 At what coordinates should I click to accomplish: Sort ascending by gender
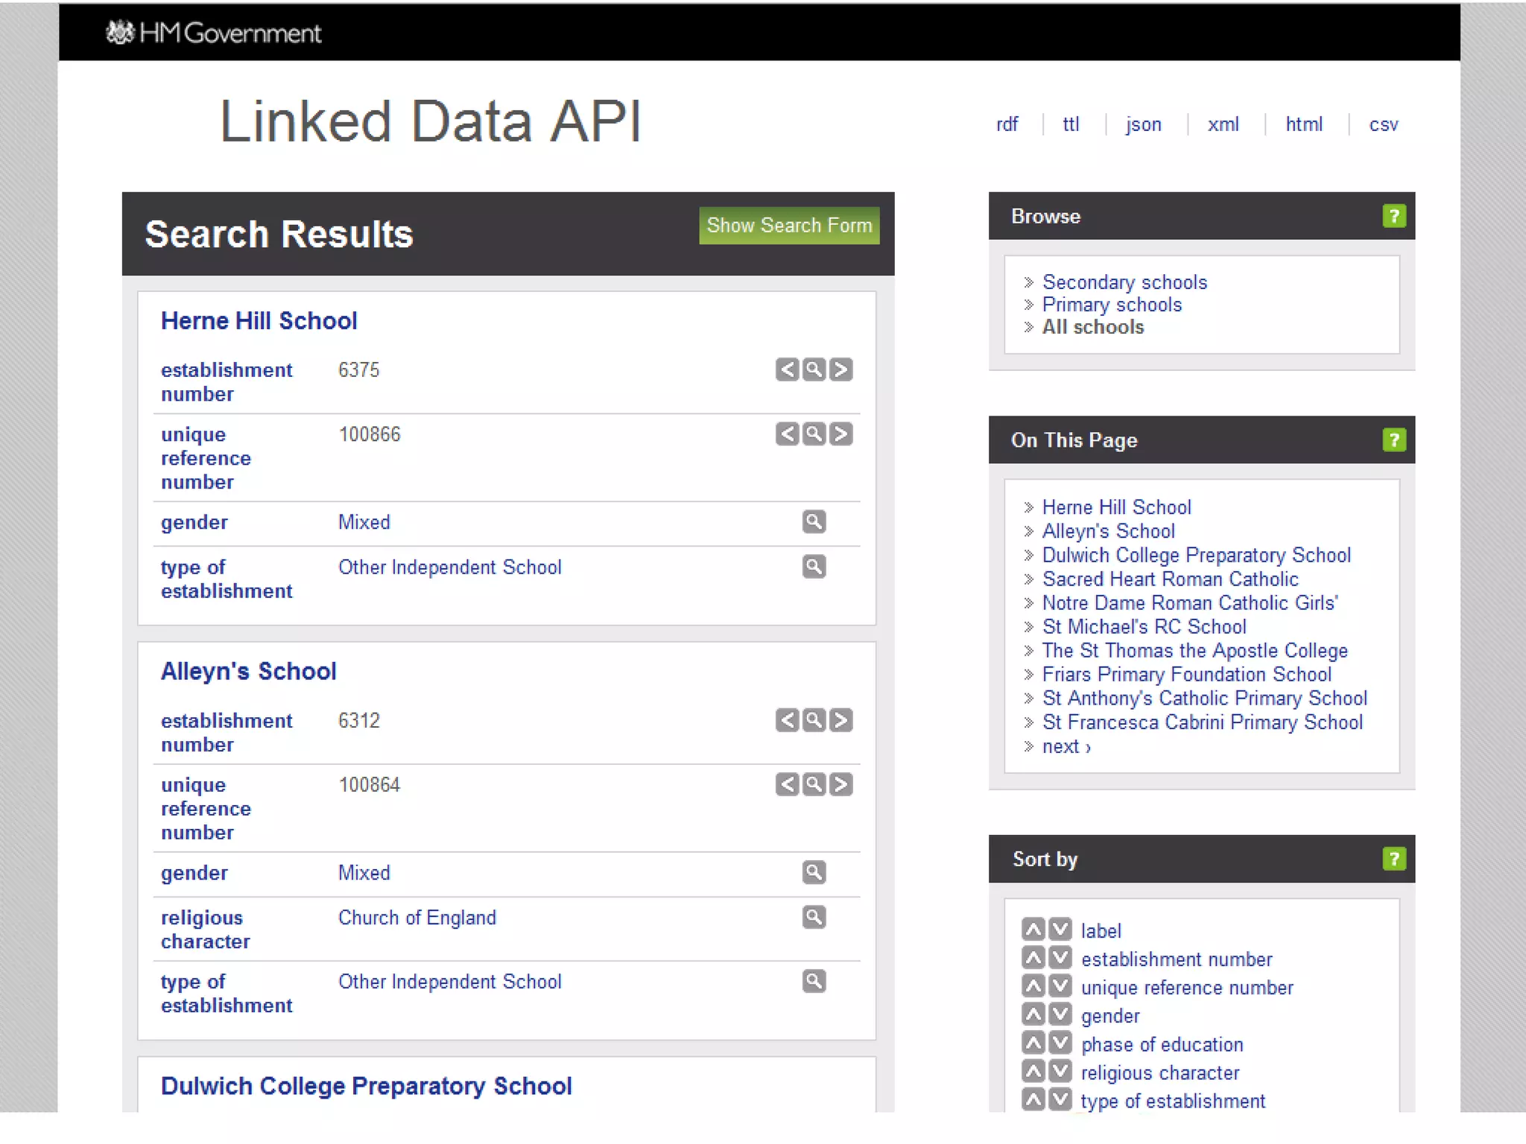(x=1033, y=1014)
